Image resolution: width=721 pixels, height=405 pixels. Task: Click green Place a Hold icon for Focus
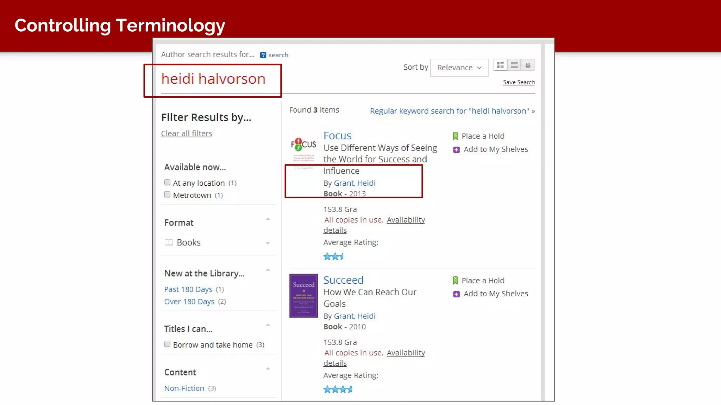[x=455, y=136]
